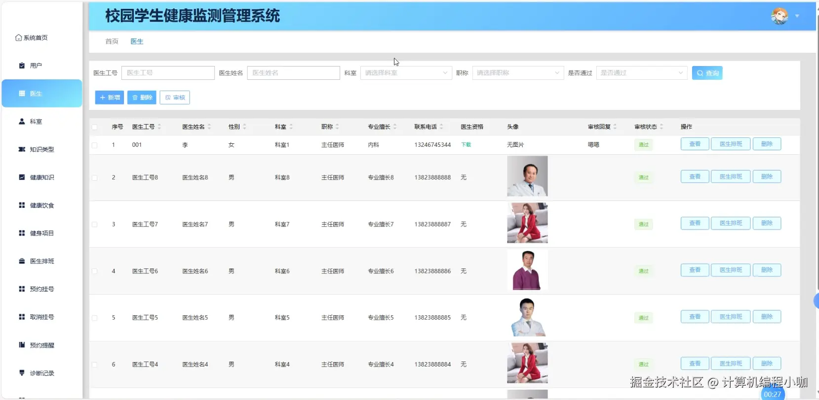The image size is (819, 400).
Task: Check the row for 医生工号5
Action: 94,318
